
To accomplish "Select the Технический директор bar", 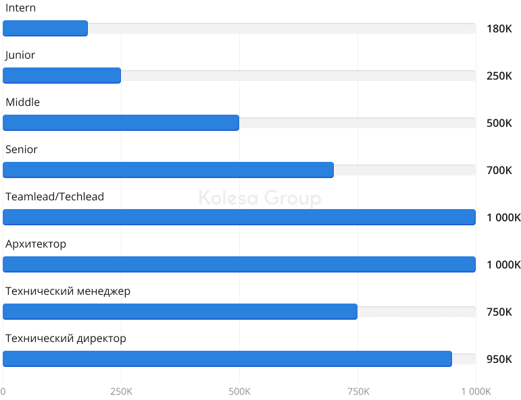I will point(228,359).
